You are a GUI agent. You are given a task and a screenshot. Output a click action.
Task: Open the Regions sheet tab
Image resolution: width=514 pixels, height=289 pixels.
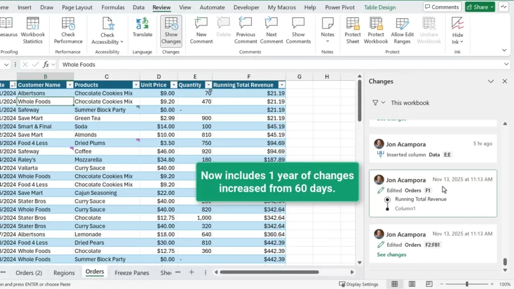(x=64, y=272)
